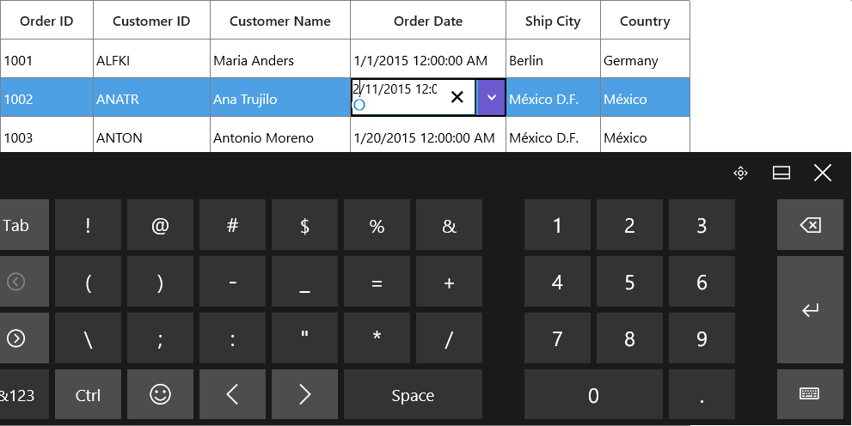The width and height of the screenshot is (852, 426).
Task: Tap the Space key
Action: click(413, 394)
